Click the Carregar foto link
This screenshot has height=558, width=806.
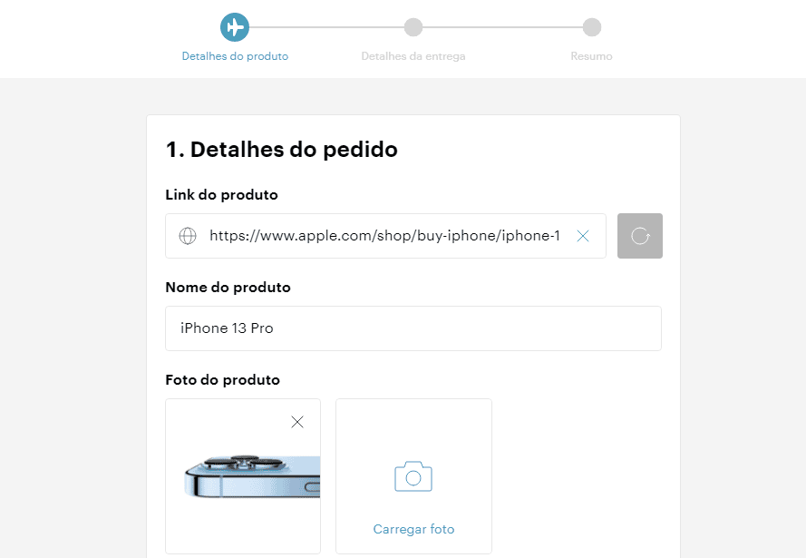pos(413,529)
